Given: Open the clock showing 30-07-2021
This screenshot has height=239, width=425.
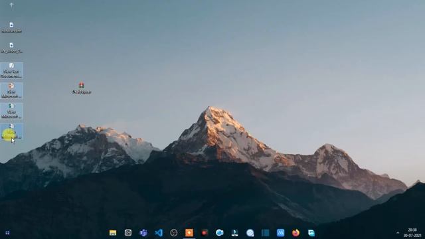Looking at the screenshot, I should click(x=412, y=233).
